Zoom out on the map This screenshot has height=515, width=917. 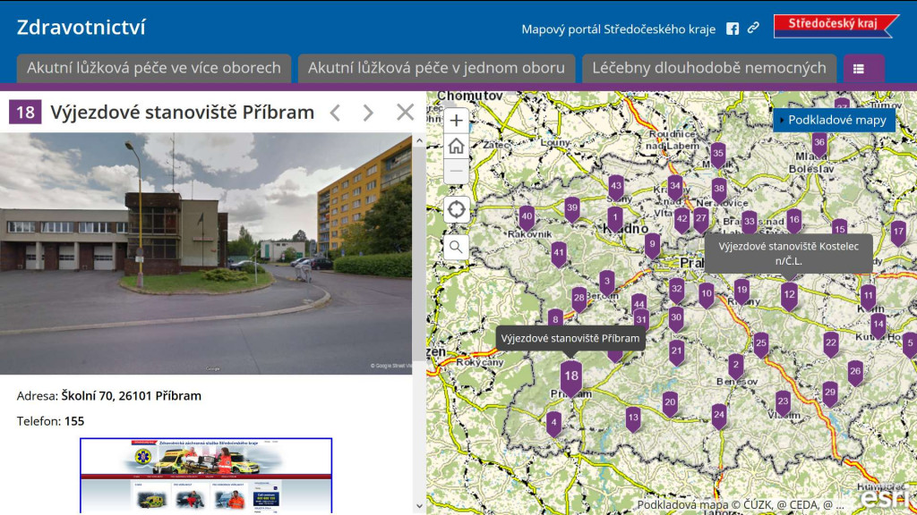456,171
